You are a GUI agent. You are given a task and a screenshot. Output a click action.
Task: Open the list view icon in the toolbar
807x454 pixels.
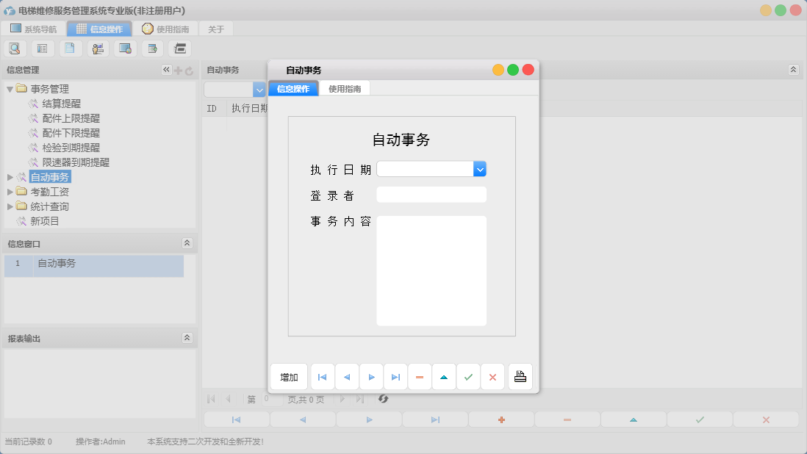[42, 48]
